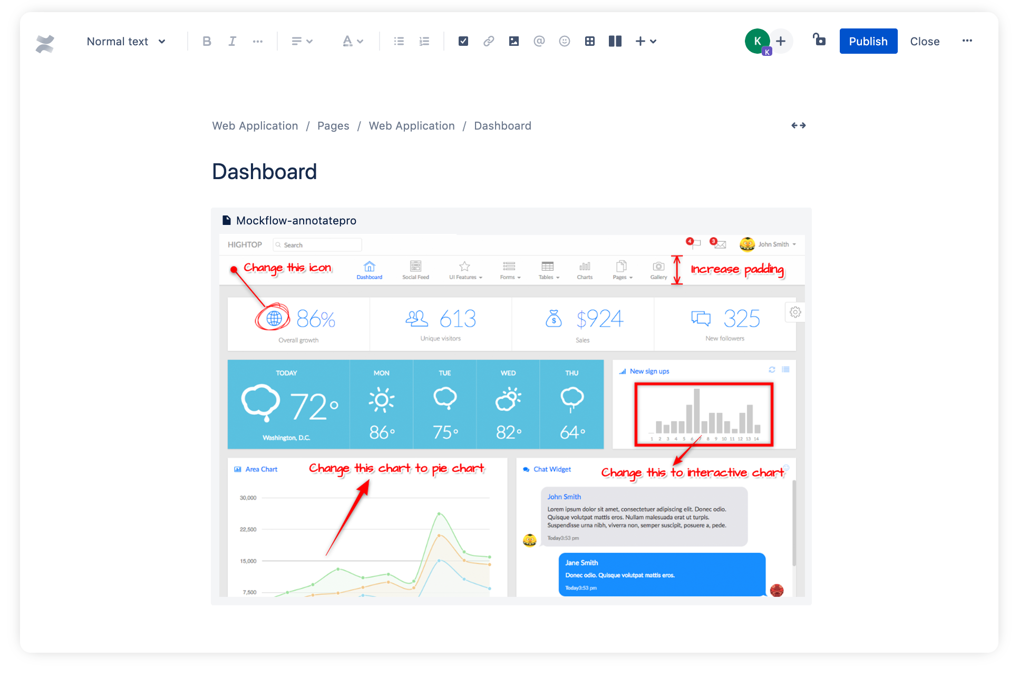Open the UI Features menu in mockup
Screen dimensions: 1019x678
(465, 270)
